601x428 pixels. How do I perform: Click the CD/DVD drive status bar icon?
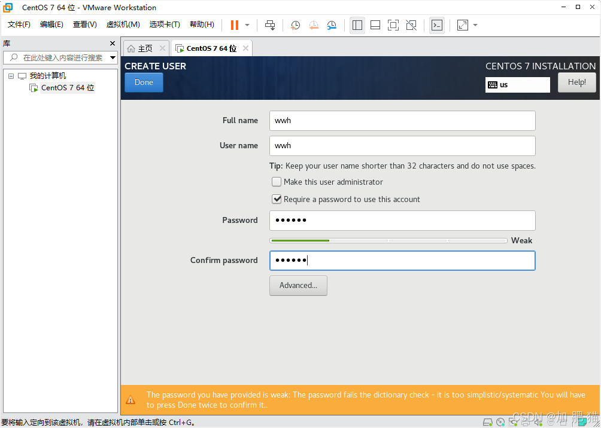pos(500,423)
